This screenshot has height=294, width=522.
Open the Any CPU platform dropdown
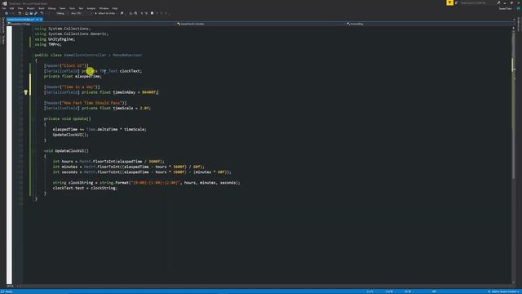80,13
